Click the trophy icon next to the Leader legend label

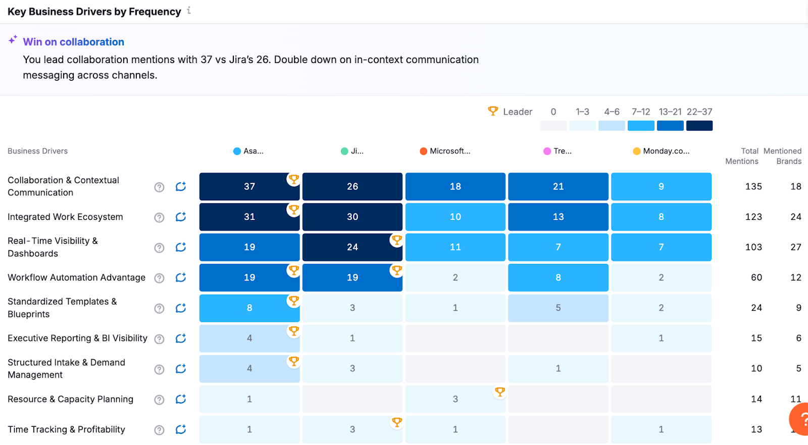pyautogui.click(x=492, y=111)
